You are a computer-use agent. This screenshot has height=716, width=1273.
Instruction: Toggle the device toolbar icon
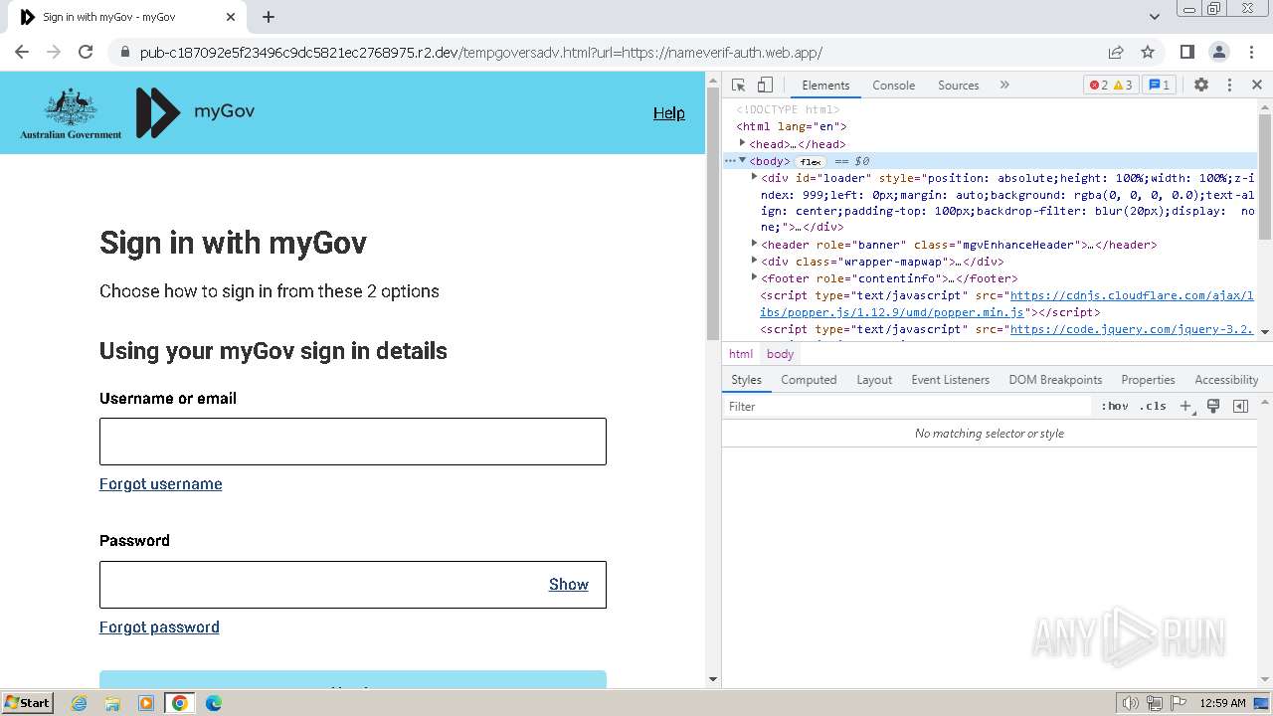tap(765, 85)
